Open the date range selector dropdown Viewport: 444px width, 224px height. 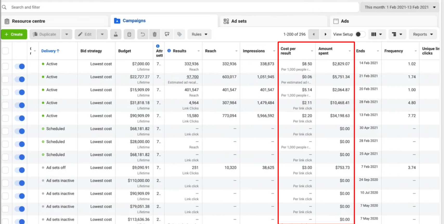[x=400, y=7]
